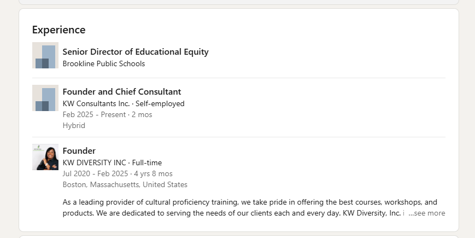Click divider line below Brookline Public Schools entry
This screenshot has height=238, width=475.
point(239,78)
